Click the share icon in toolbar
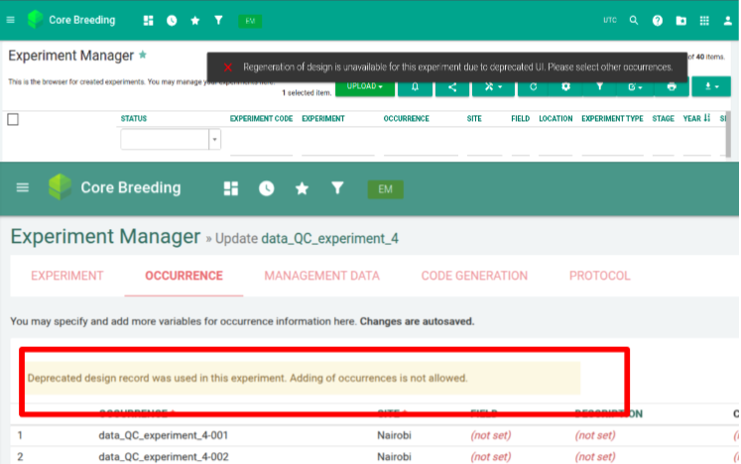The width and height of the screenshot is (741, 464). pyautogui.click(x=452, y=87)
